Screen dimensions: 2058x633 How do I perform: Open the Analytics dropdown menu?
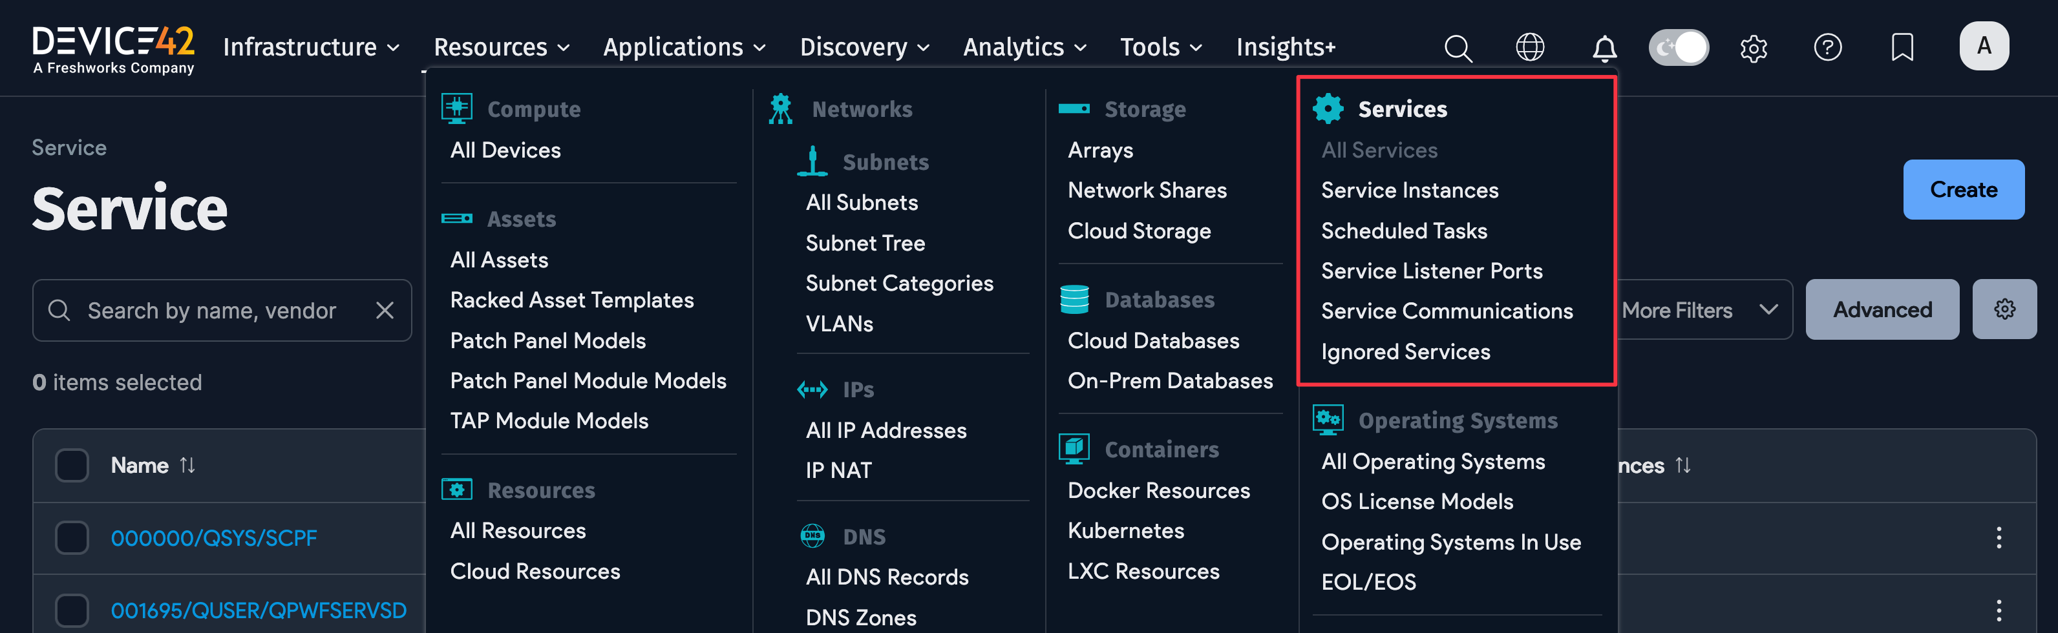(1024, 48)
